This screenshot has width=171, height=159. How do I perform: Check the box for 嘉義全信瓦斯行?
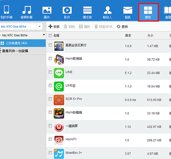click(x=50, y=45)
